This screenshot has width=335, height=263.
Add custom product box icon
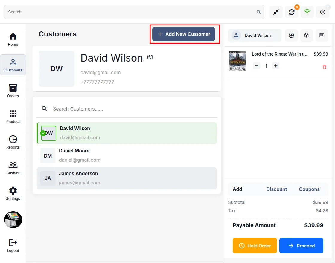[307, 35]
